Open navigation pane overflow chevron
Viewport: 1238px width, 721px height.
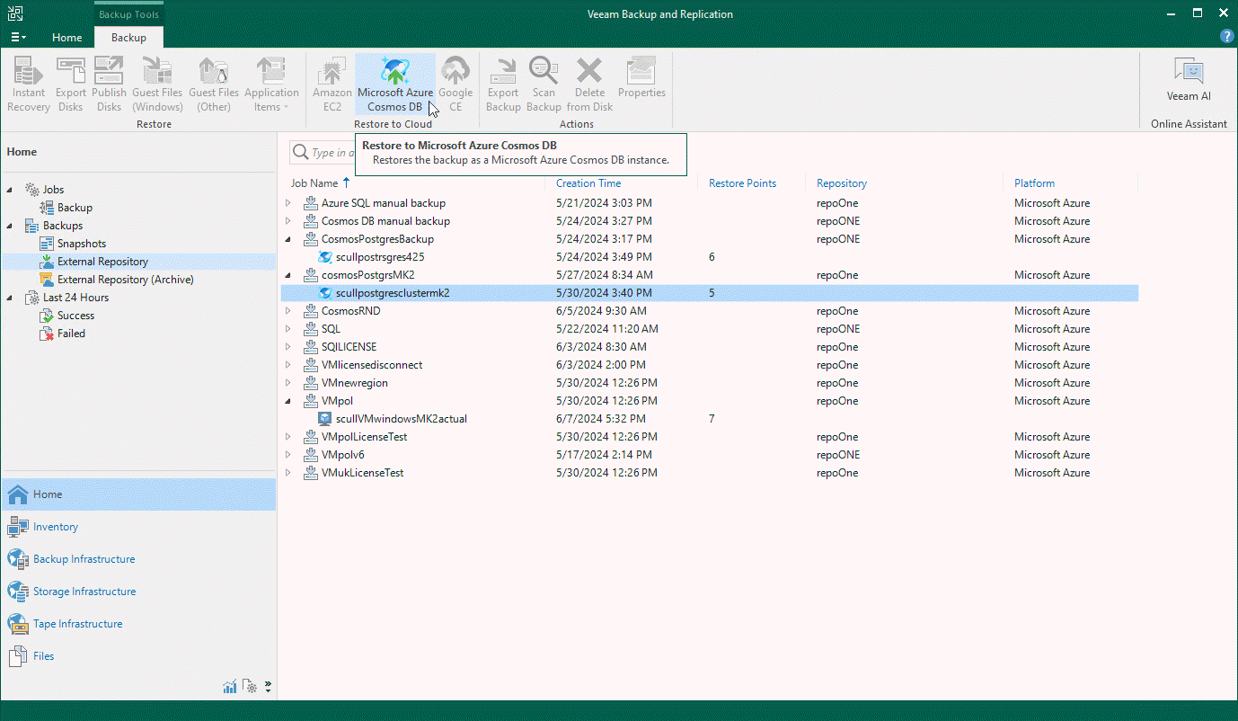[268, 687]
